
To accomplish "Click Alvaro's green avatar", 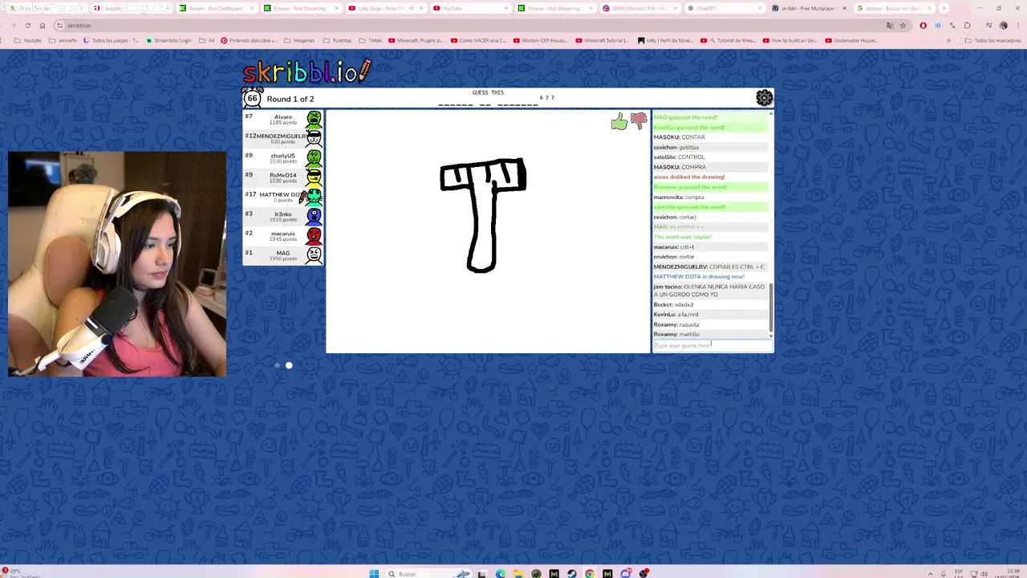I will (x=314, y=120).
